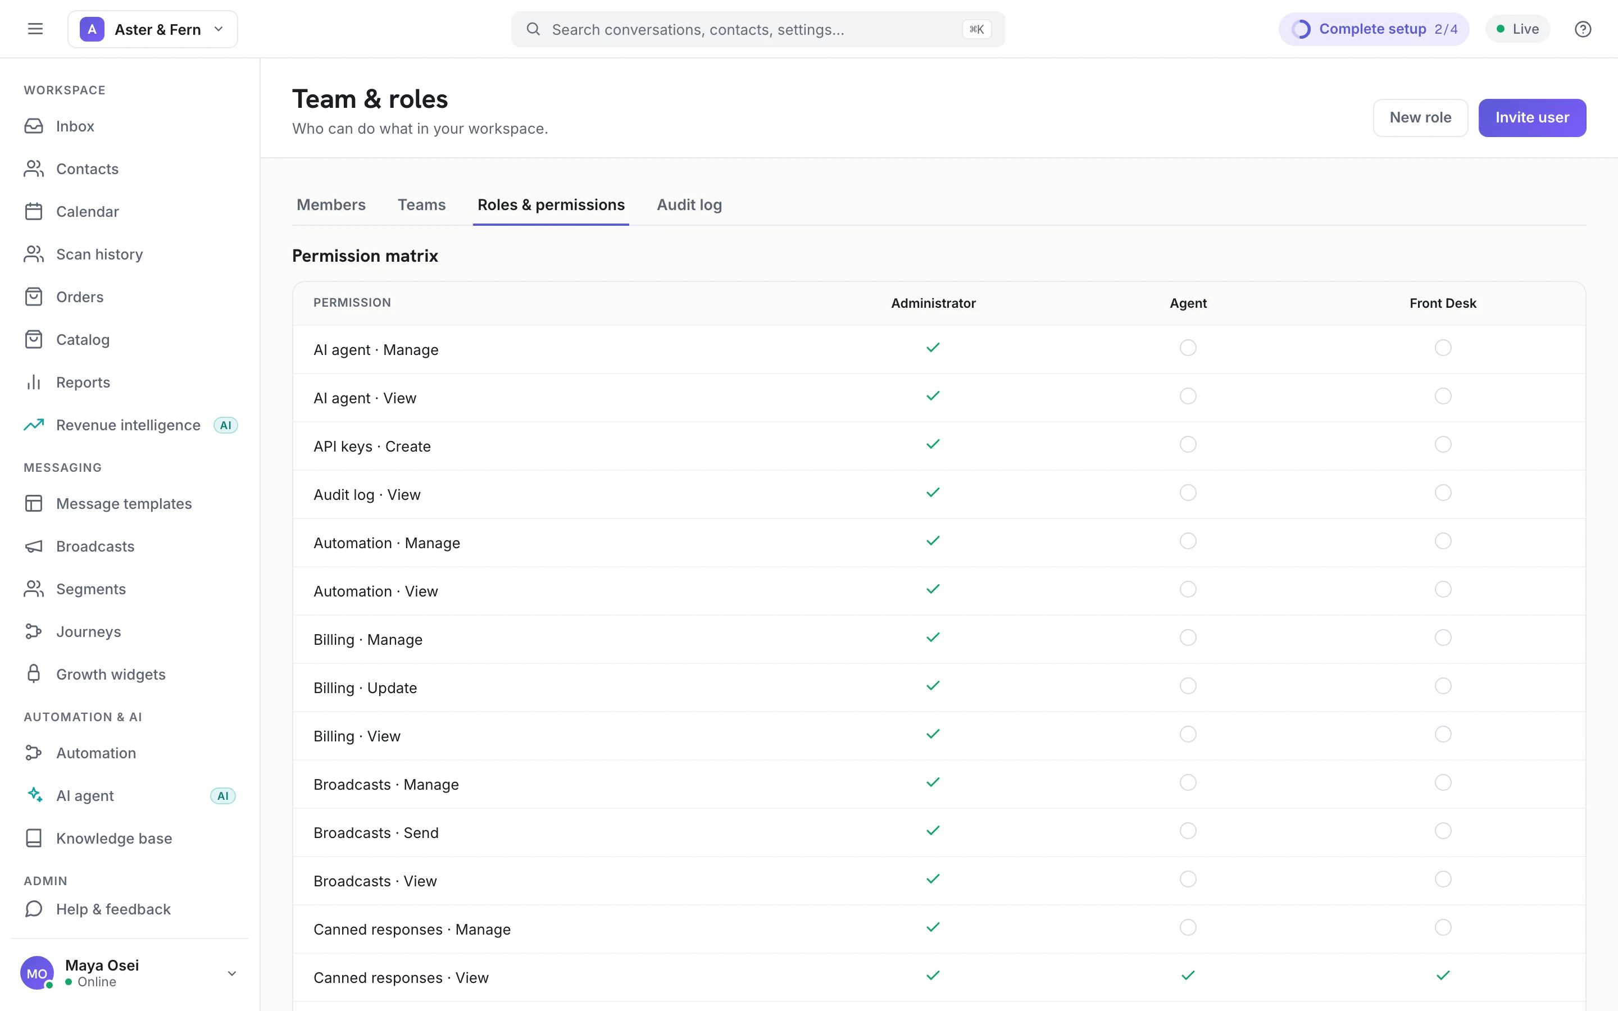Disable Canned responses View for Agent
Viewport: 1618px width, 1011px height.
click(x=1188, y=976)
